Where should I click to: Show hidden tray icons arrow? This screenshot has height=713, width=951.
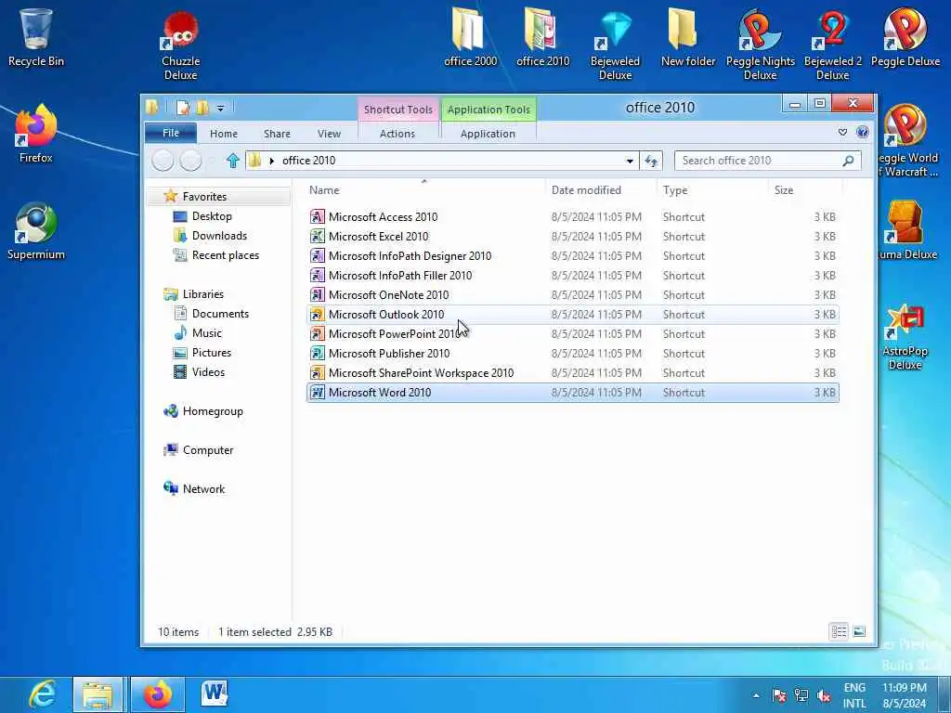(756, 695)
